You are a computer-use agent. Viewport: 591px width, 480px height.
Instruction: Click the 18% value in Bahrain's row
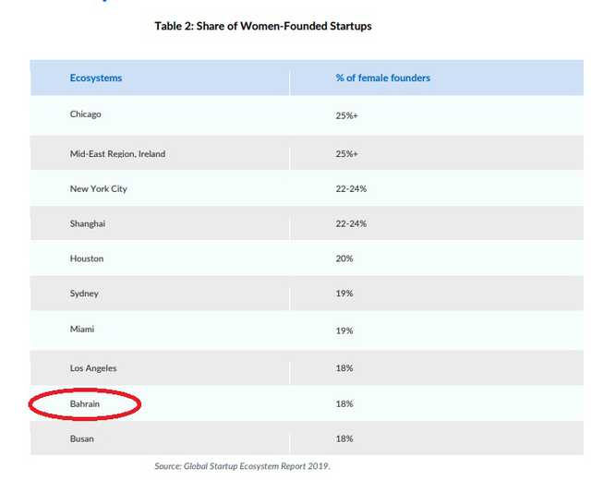344,403
